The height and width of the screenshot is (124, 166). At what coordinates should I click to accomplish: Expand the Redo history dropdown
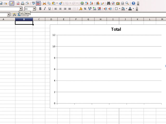click(77, 3)
